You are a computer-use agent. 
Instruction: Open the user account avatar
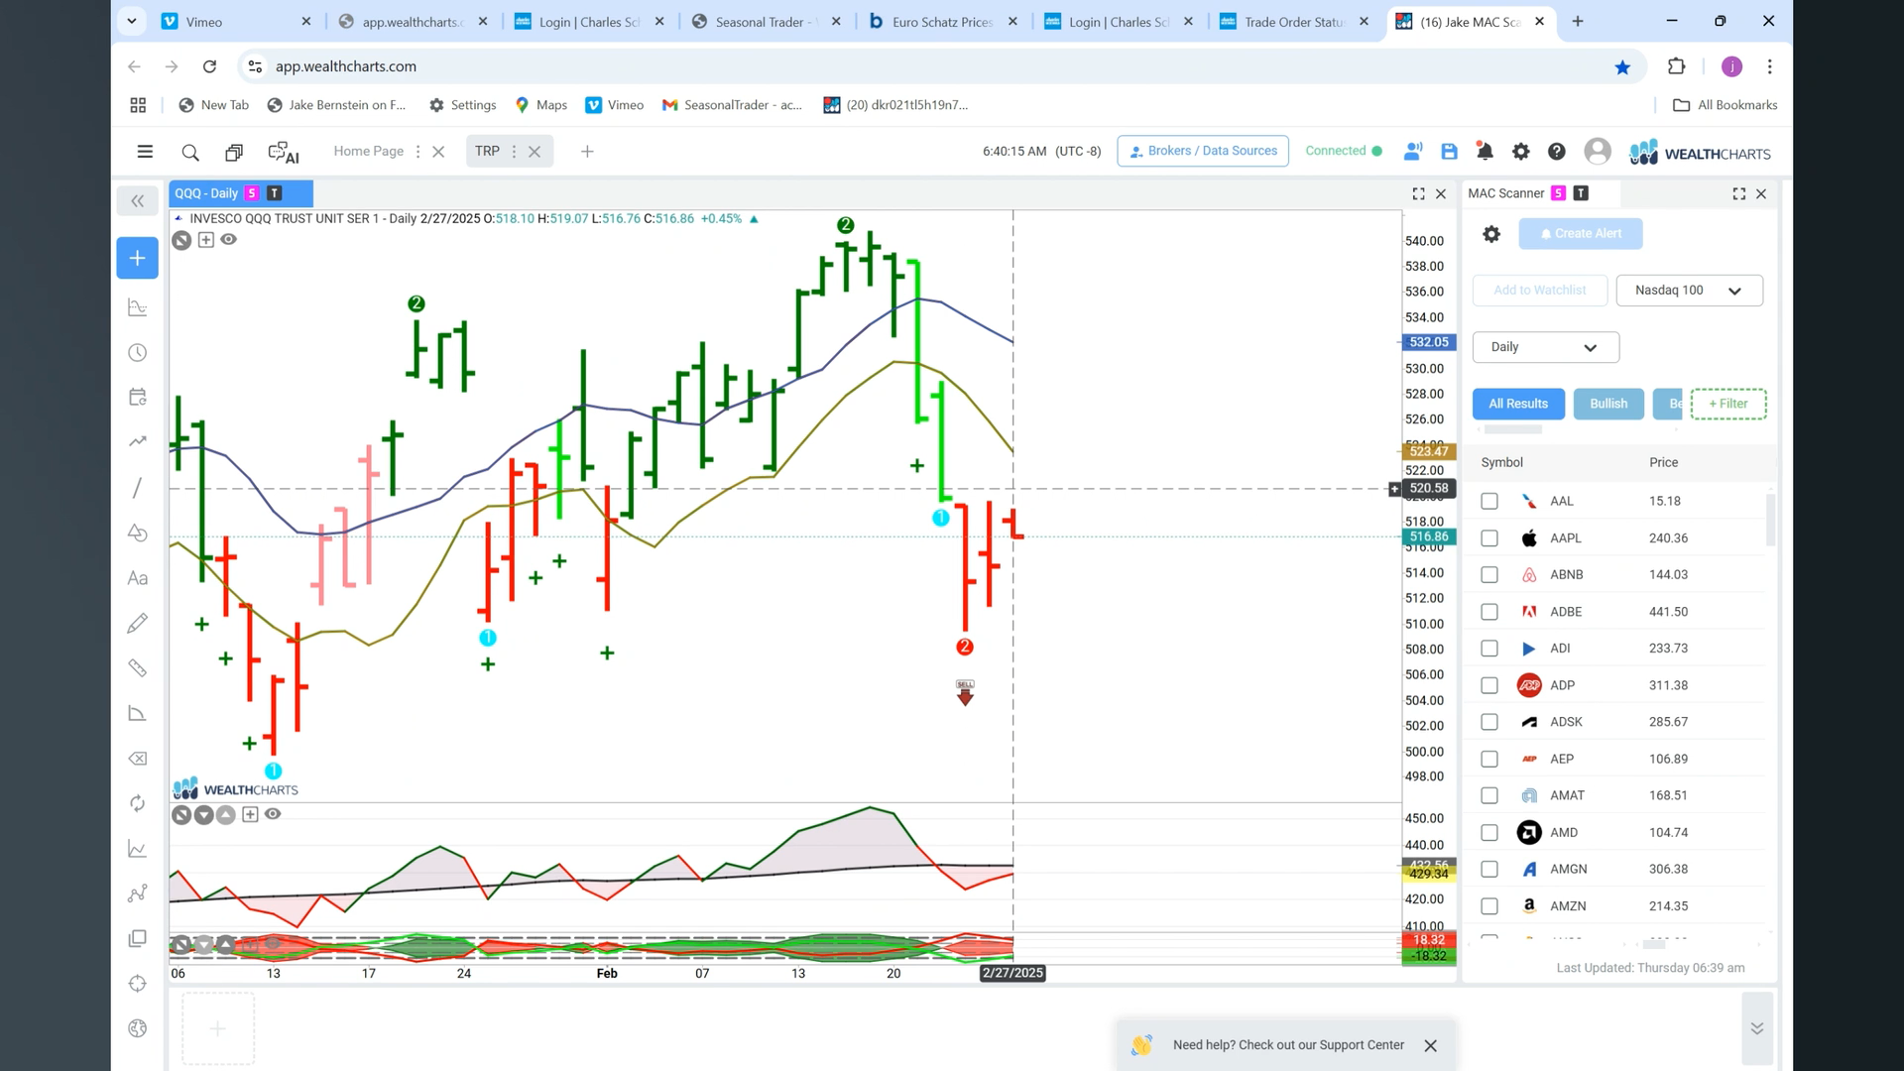coord(1598,152)
